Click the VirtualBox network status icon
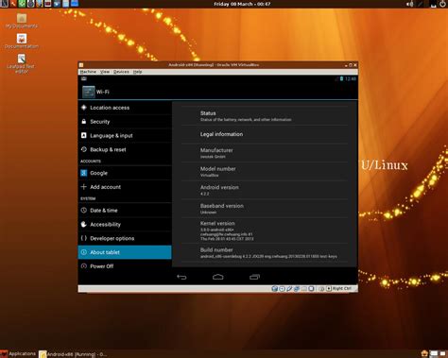 tap(297, 288)
